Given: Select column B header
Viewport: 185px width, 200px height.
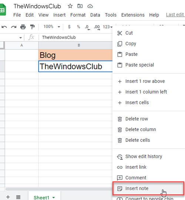Looking at the screenshot, I should (x=75, y=45).
